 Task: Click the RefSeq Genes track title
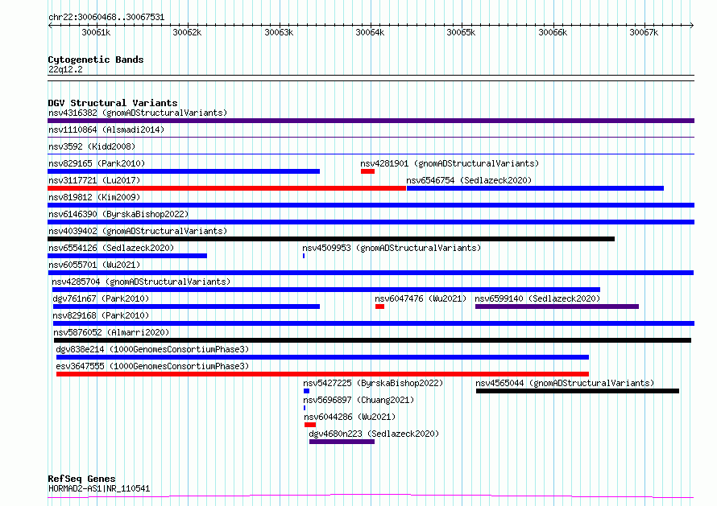pyautogui.click(x=81, y=479)
